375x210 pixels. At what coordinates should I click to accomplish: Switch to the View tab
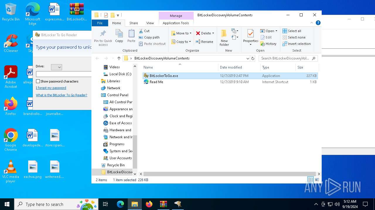(x=150, y=23)
